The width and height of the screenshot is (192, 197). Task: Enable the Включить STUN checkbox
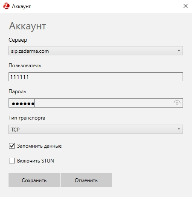12,161
